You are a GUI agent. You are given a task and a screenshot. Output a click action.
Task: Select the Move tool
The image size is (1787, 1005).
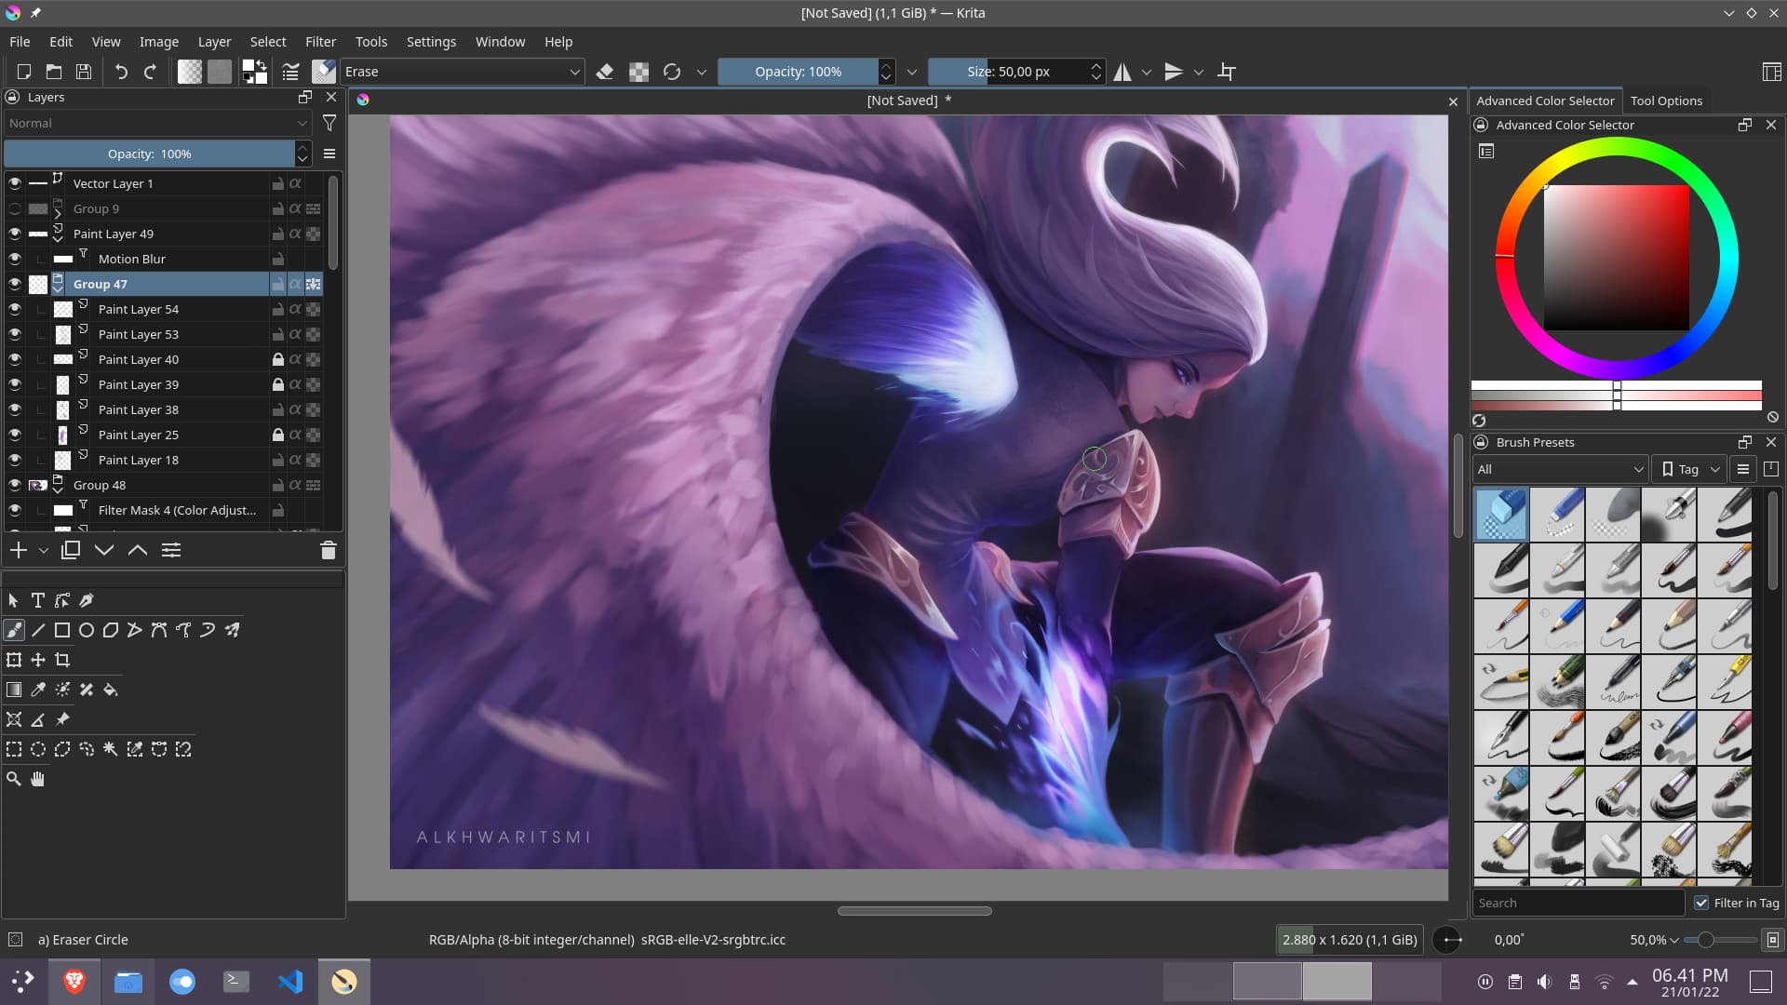(38, 660)
